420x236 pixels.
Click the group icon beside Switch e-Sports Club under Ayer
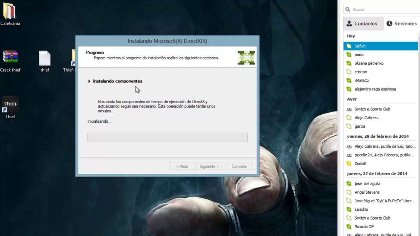coord(349,109)
